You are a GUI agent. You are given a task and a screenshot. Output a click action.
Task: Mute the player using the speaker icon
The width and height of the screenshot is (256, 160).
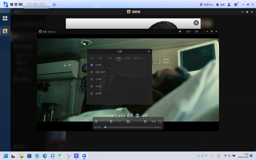coord(96,121)
